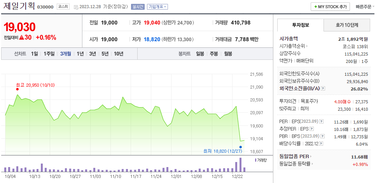Select the 3개월 line chart period
This screenshot has width=383, height=183.
pos(65,54)
